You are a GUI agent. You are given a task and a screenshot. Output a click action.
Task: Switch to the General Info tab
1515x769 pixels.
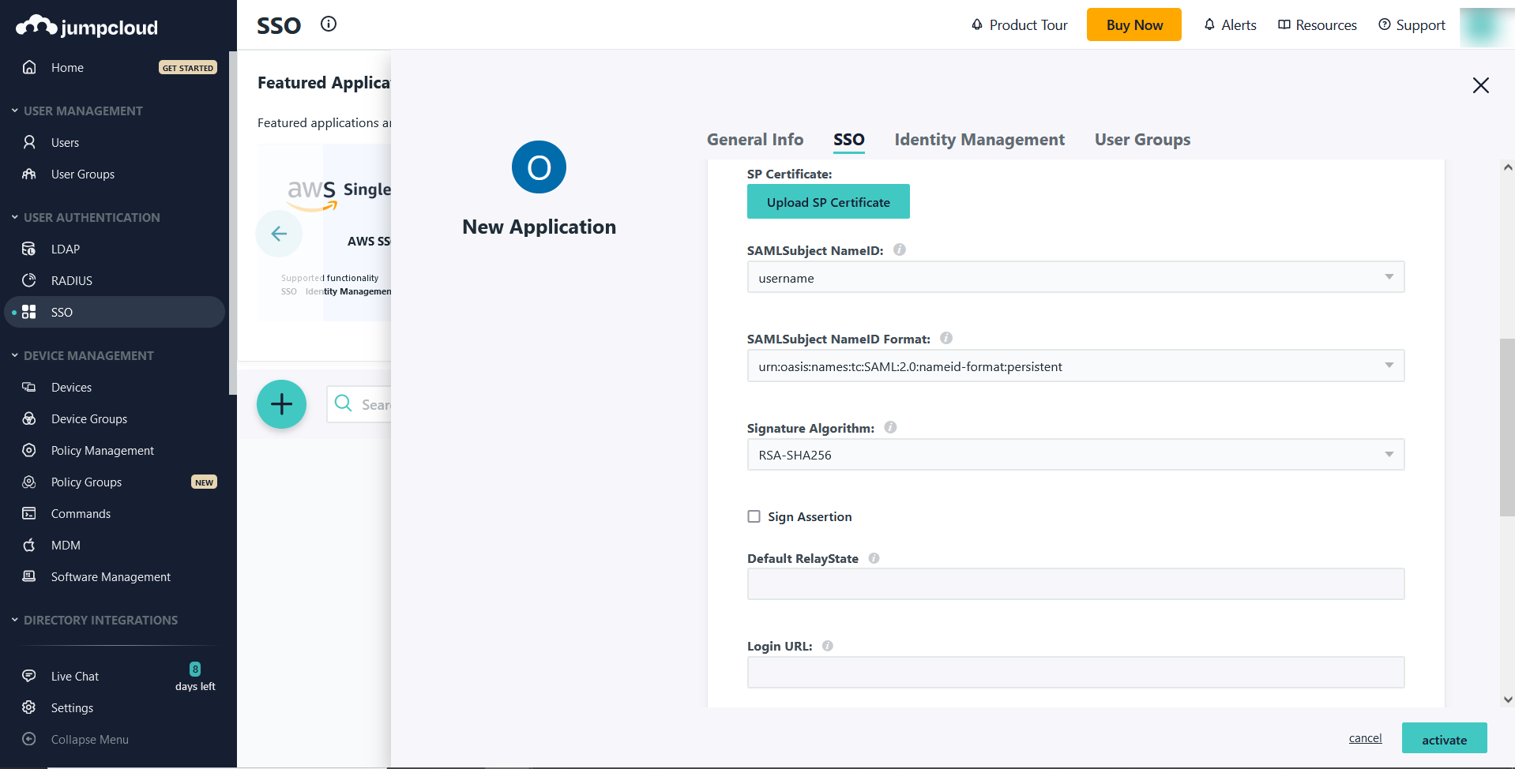(x=754, y=140)
